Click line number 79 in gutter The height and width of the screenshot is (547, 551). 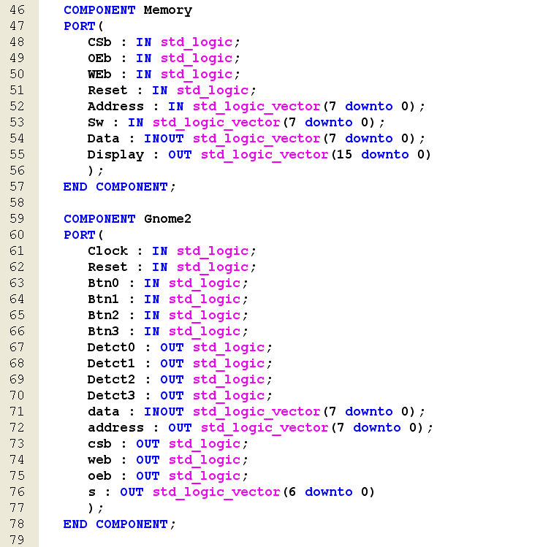[17, 540]
